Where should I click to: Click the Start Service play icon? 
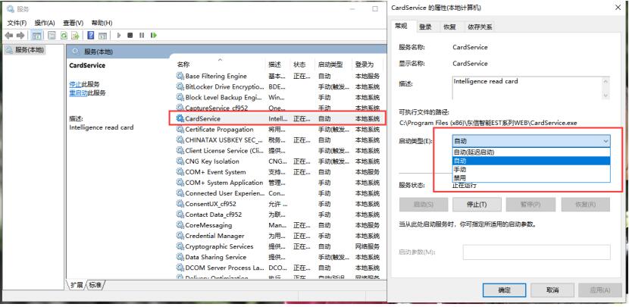pos(117,35)
